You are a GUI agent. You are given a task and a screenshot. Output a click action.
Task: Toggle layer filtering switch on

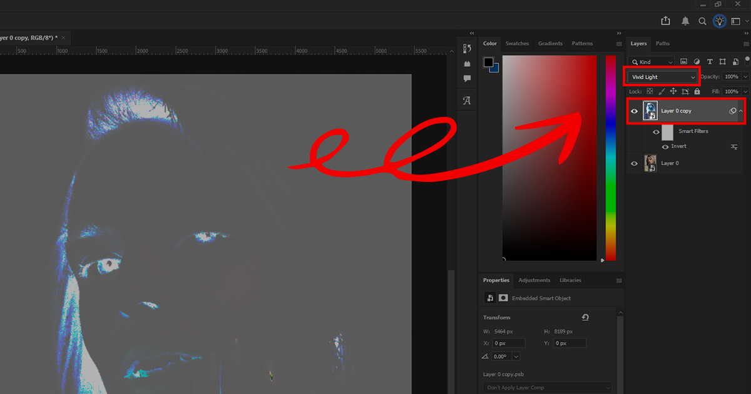(746, 61)
